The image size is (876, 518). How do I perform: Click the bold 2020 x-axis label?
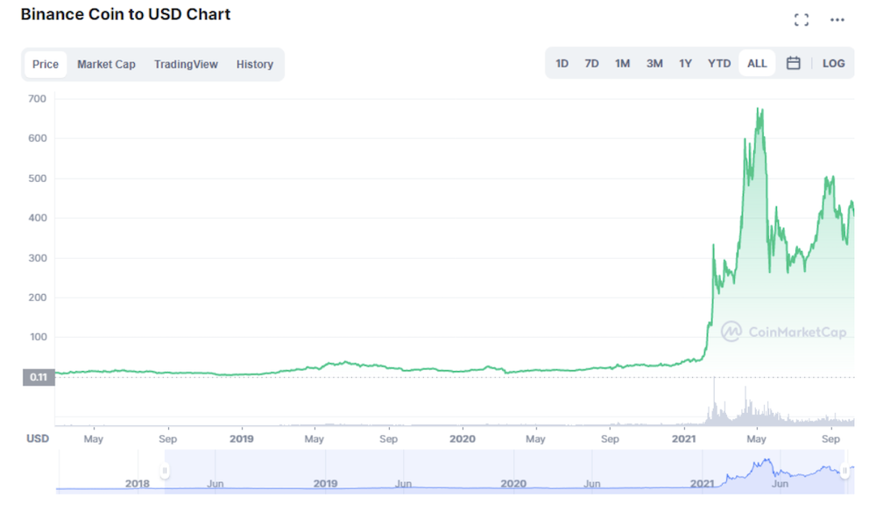point(462,438)
